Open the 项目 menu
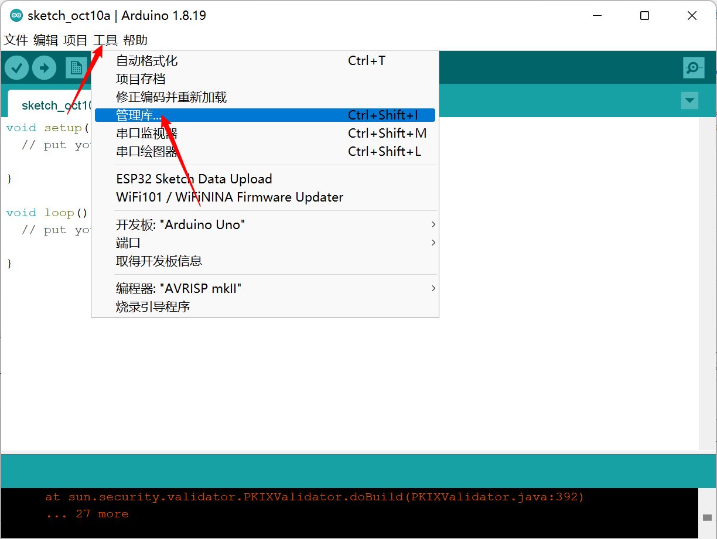The height and width of the screenshot is (539, 717). coord(76,40)
